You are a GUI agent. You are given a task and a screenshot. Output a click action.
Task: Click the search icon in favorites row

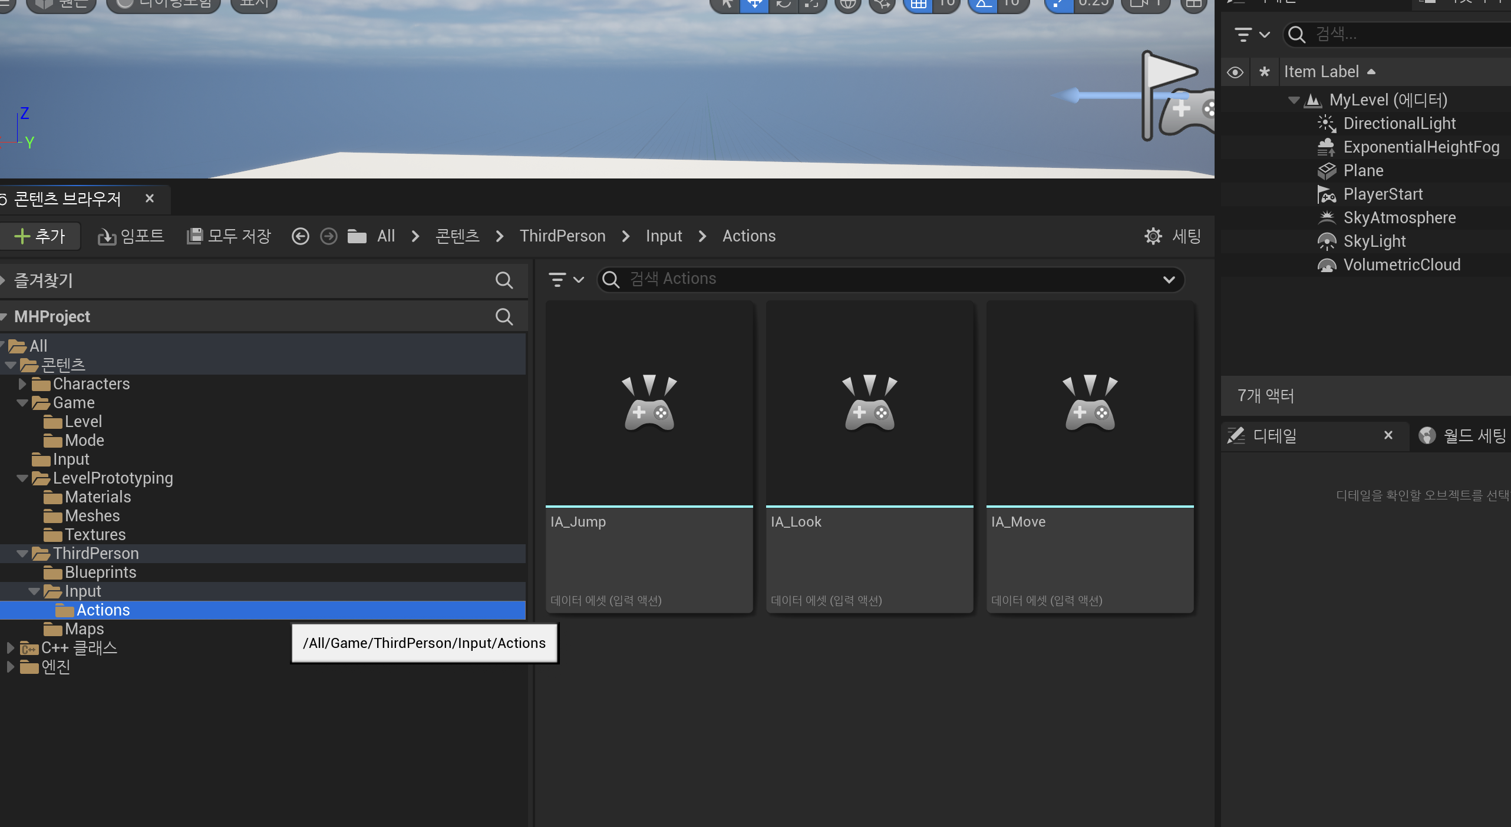503,280
